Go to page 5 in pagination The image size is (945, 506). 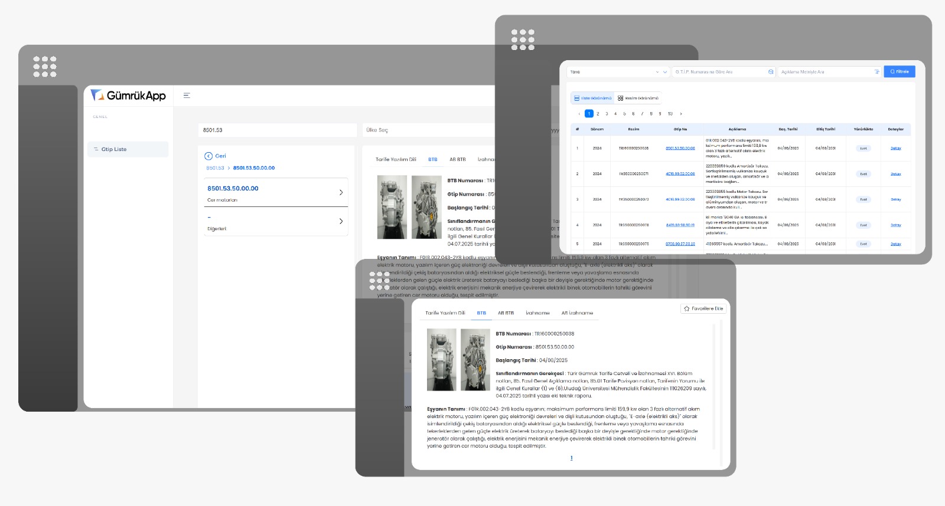pyautogui.click(x=624, y=114)
